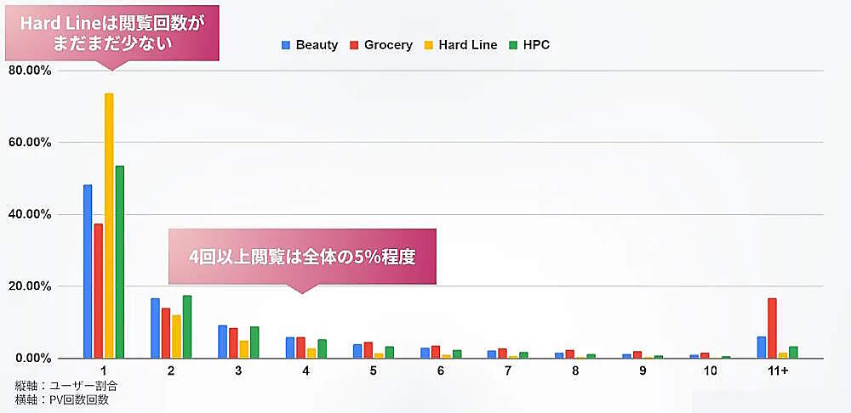
Task: Click the red Grocery legend swatch
Action: pyautogui.click(x=354, y=45)
